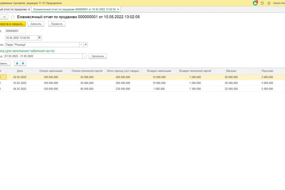
Task: Click the "Оплата платежной картой" column header
Action: coord(87,71)
